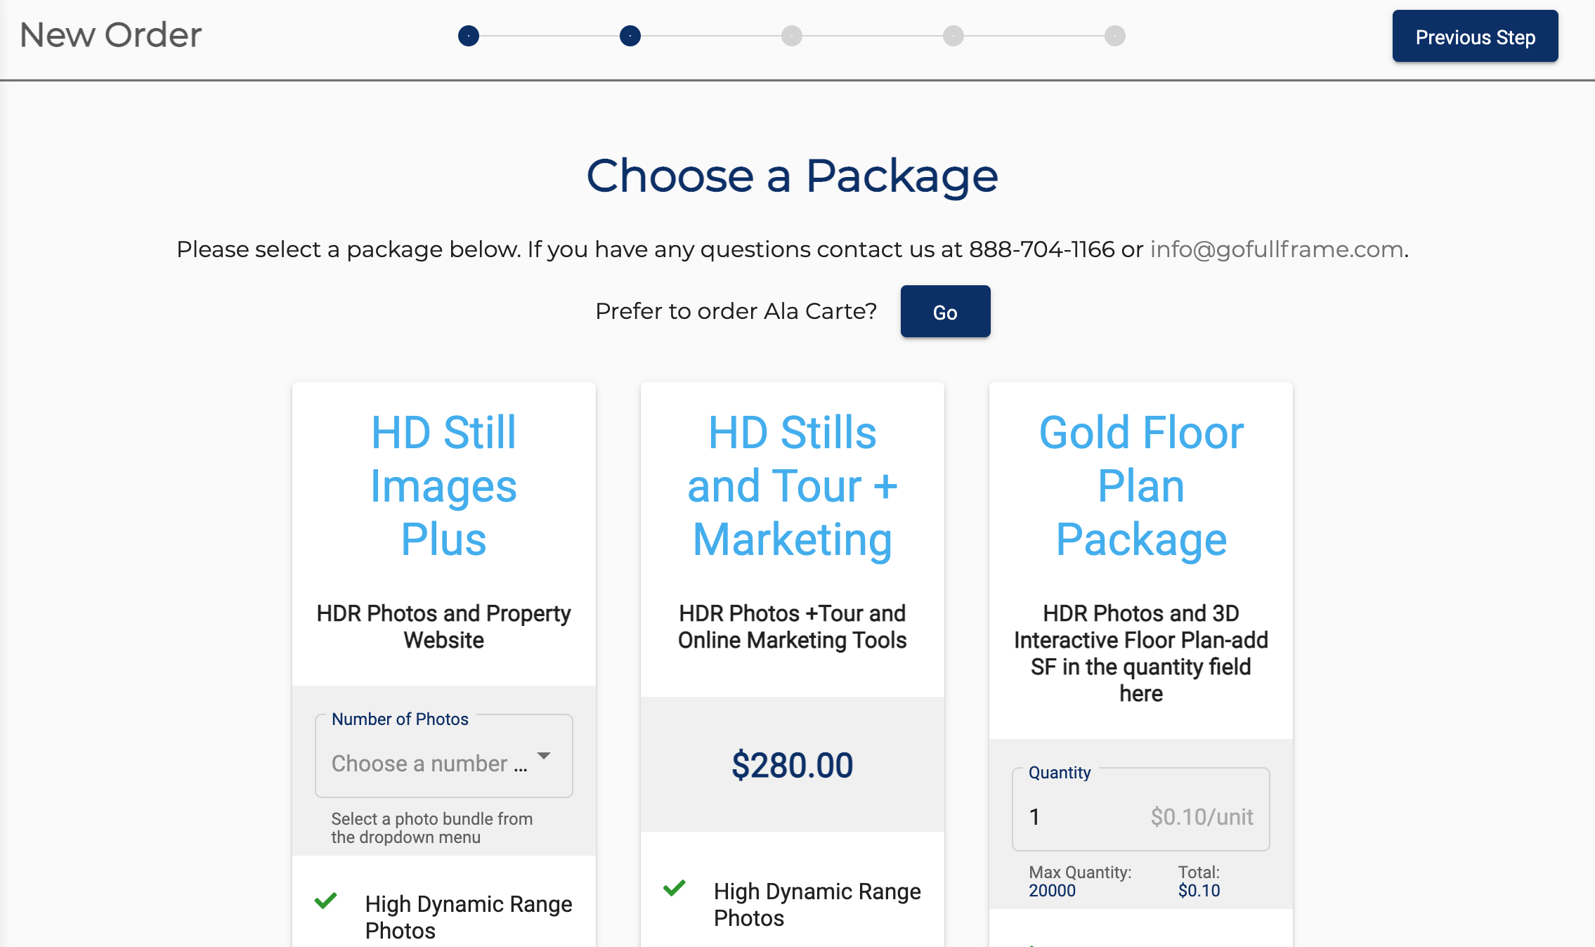Click Go to order Ala Carte
This screenshot has width=1595, height=947.
(945, 312)
